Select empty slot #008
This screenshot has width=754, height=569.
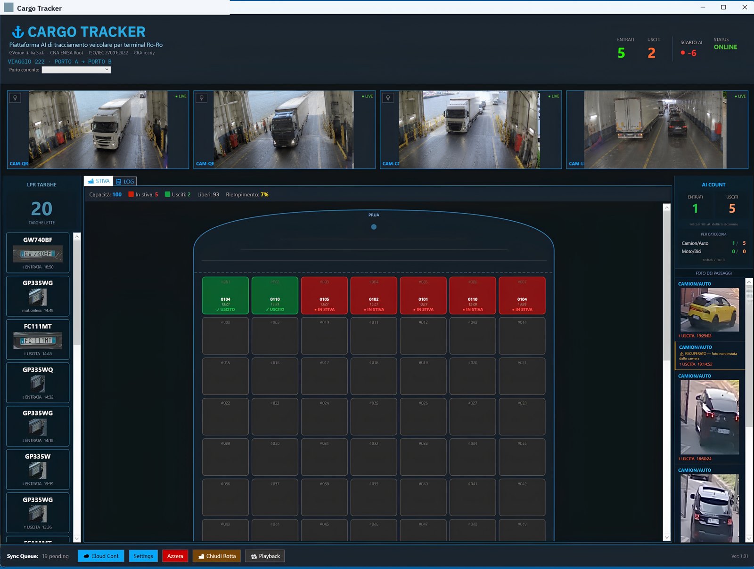225,336
